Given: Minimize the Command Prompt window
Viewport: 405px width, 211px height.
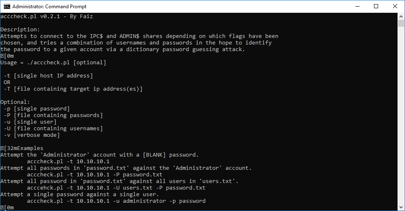Looking at the screenshot, I should (x=357, y=6).
